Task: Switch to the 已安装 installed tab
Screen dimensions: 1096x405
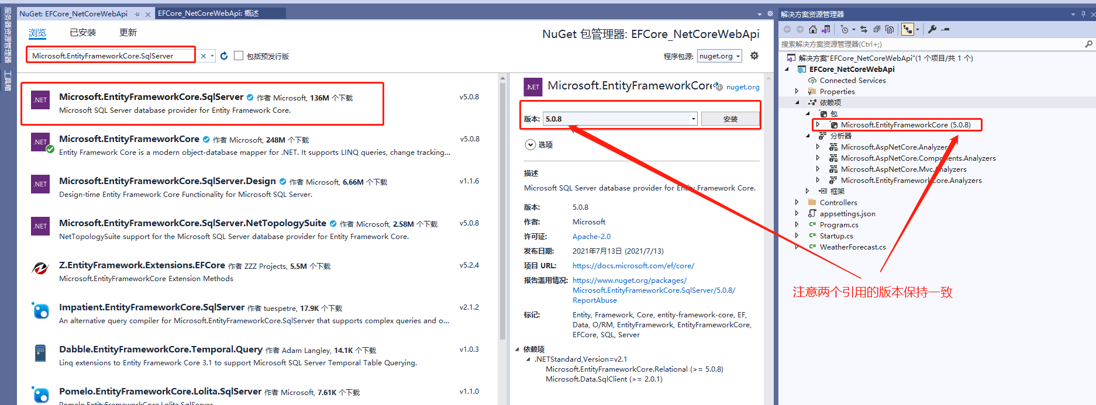Action: pyautogui.click(x=83, y=33)
